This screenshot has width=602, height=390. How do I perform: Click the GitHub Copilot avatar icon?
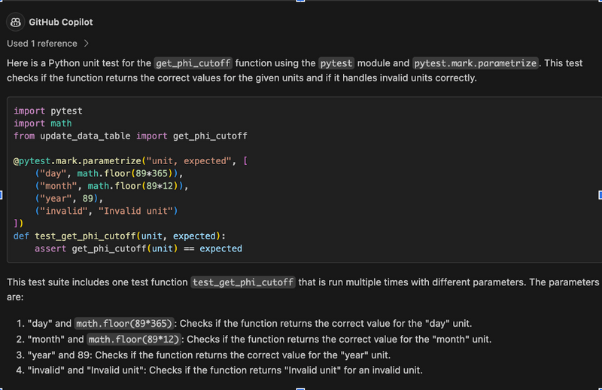[15, 23]
